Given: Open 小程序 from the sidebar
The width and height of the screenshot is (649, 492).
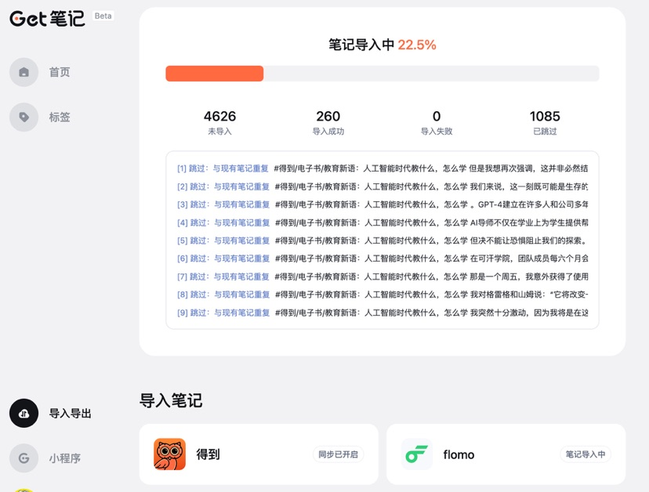Looking at the screenshot, I should (x=65, y=458).
